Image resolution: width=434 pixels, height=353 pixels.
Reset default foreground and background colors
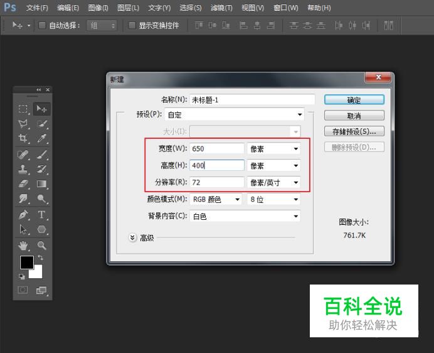coord(21,276)
